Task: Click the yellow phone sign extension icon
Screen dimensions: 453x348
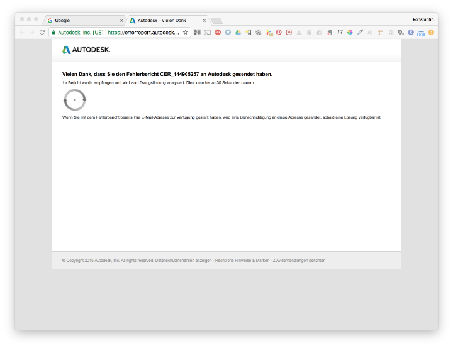Action: pyautogui.click(x=248, y=32)
